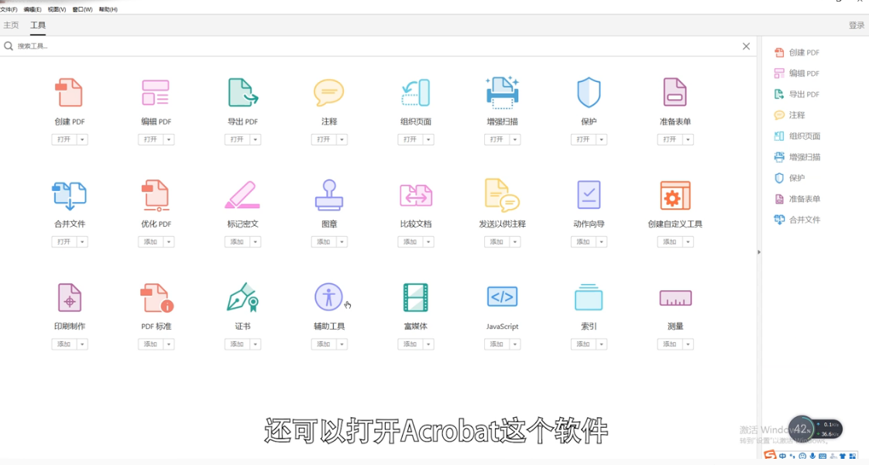The height and width of the screenshot is (465, 869).
Task: Click the 增强扫描 scanner icon in grid
Action: tap(502, 91)
